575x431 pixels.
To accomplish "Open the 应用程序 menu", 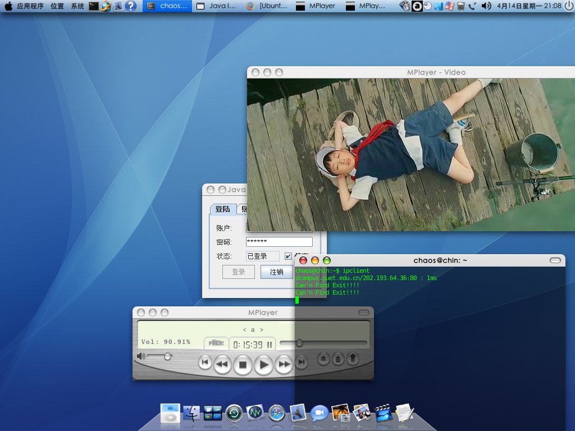I will click(x=30, y=6).
